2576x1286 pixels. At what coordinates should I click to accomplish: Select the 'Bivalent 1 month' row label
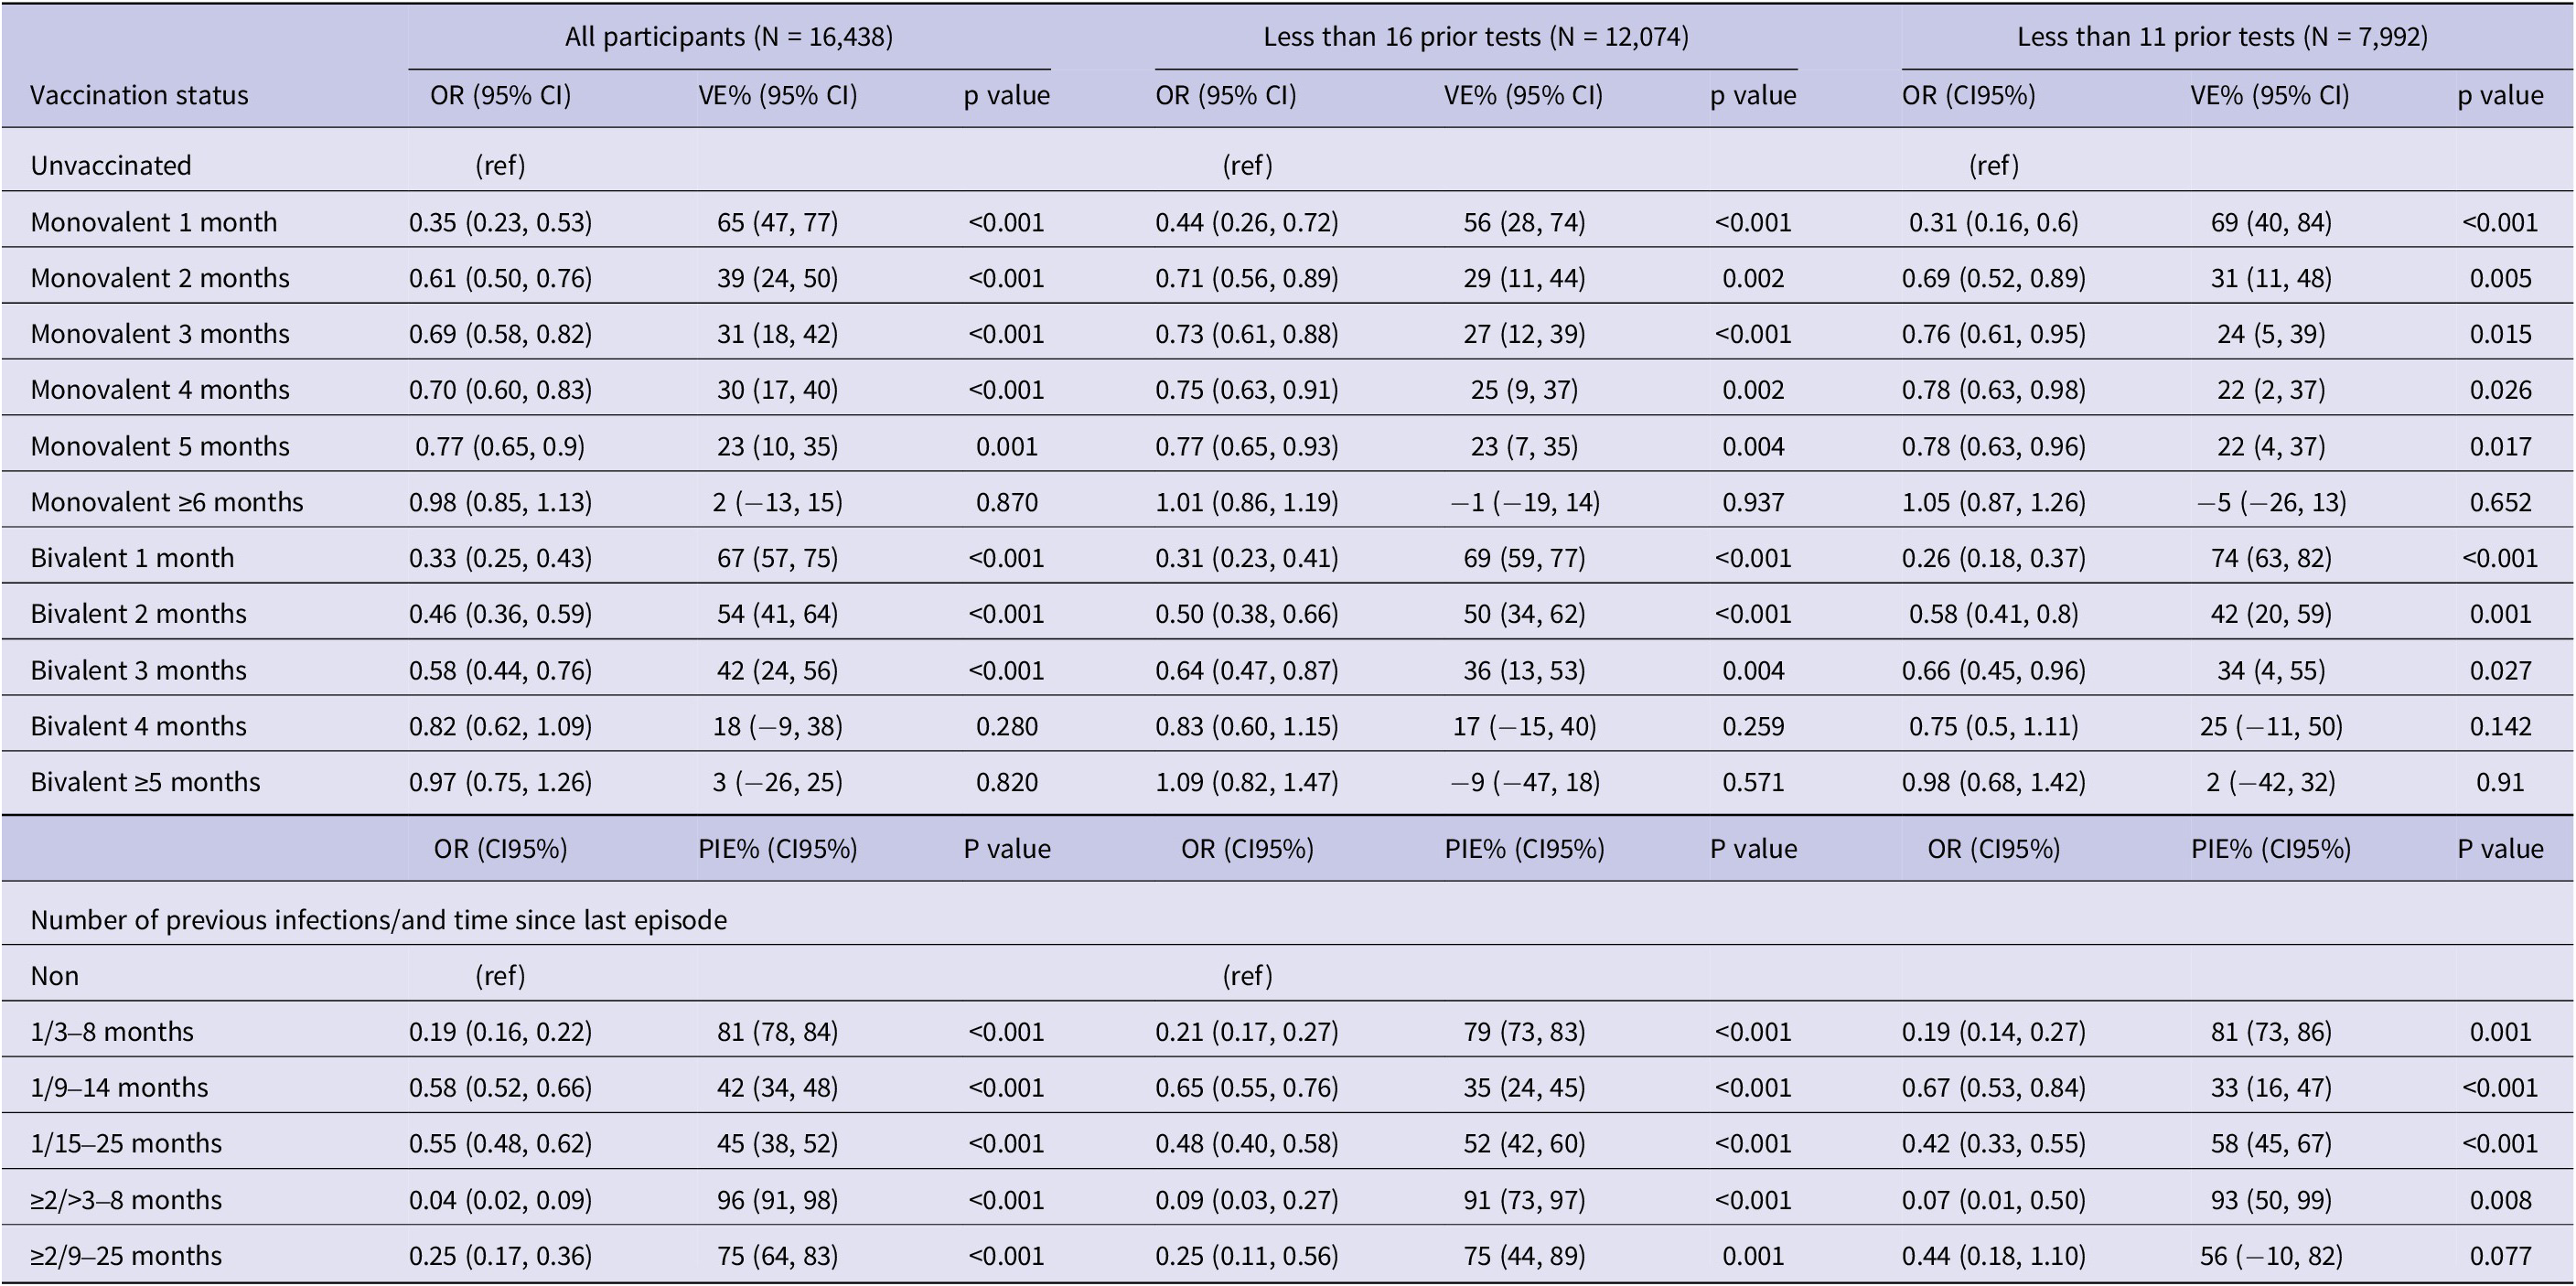pos(132,558)
